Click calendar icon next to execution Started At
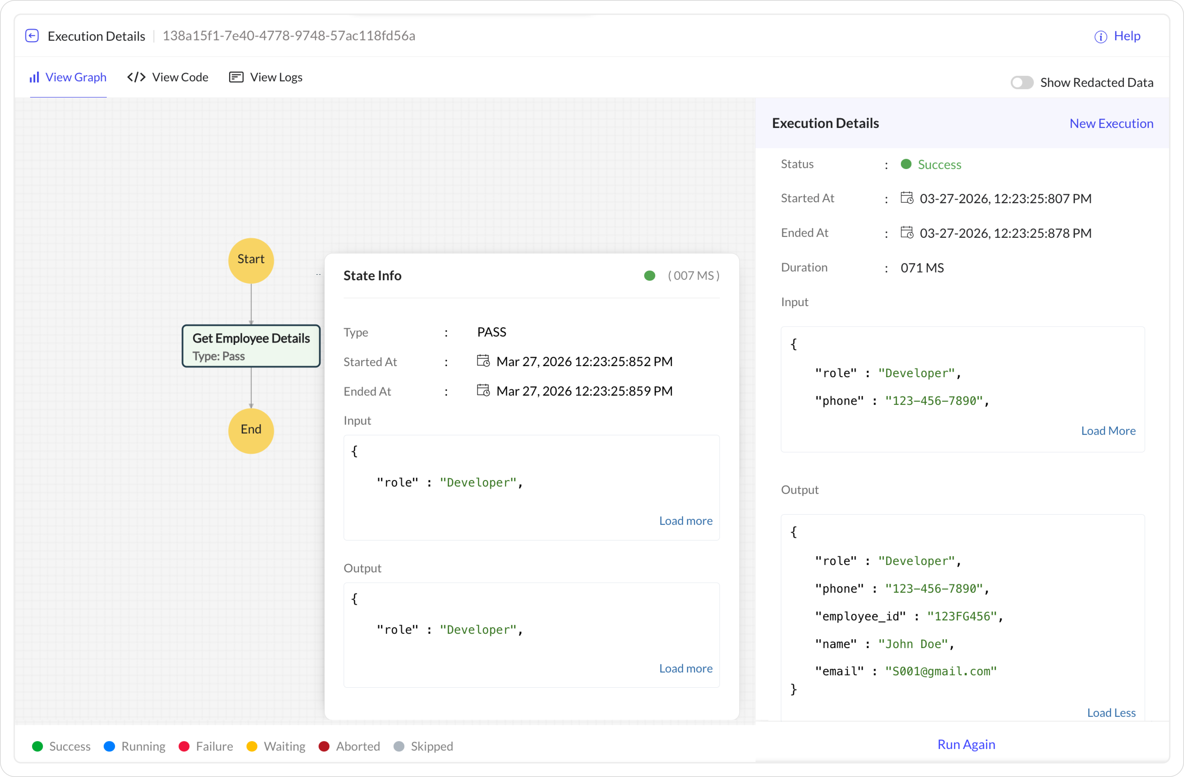This screenshot has width=1184, height=777. (906, 198)
